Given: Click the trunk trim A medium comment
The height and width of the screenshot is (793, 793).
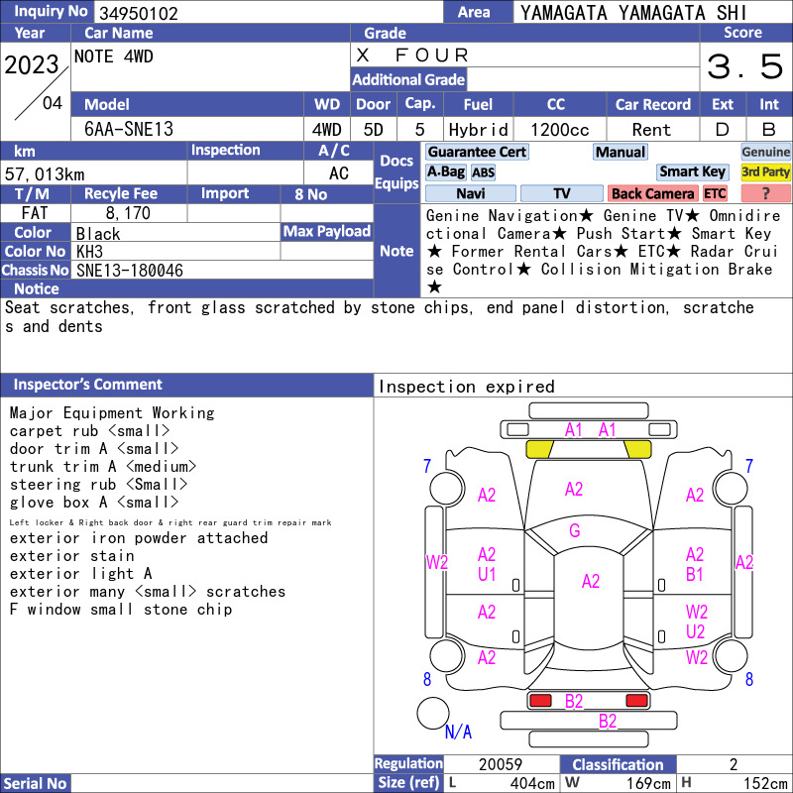Looking at the screenshot, I should pyautogui.click(x=103, y=466).
